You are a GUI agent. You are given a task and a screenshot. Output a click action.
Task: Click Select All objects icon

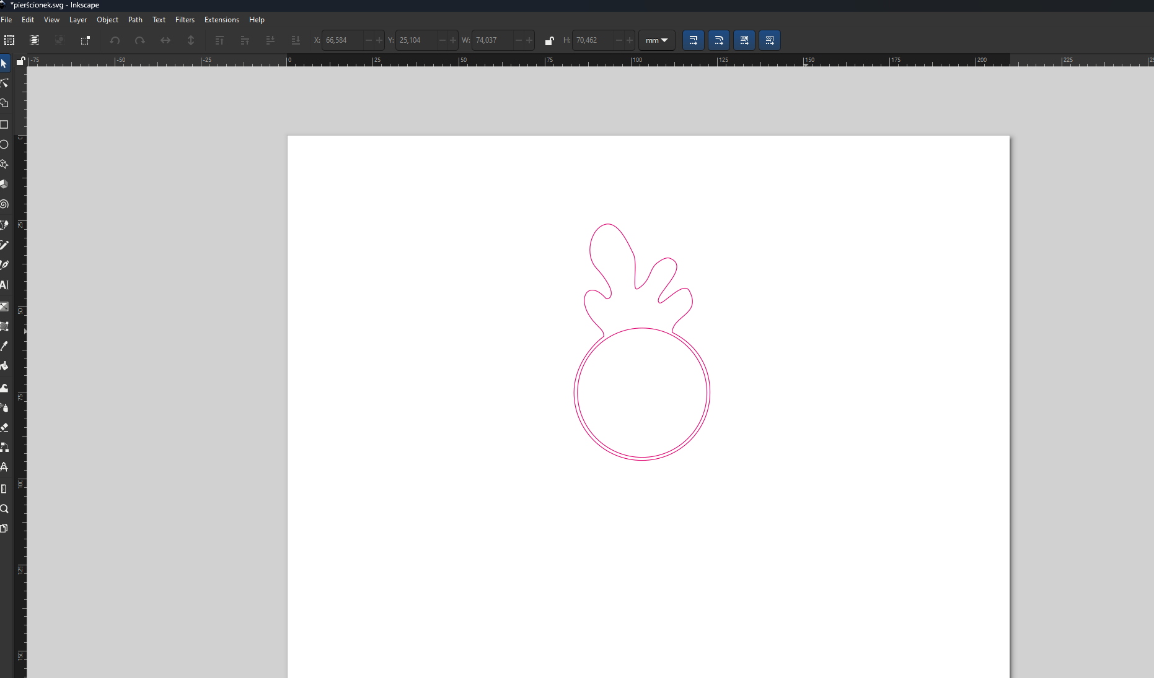click(x=9, y=40)
